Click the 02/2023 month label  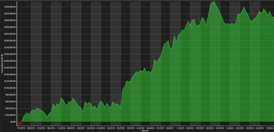click(210, 128)
